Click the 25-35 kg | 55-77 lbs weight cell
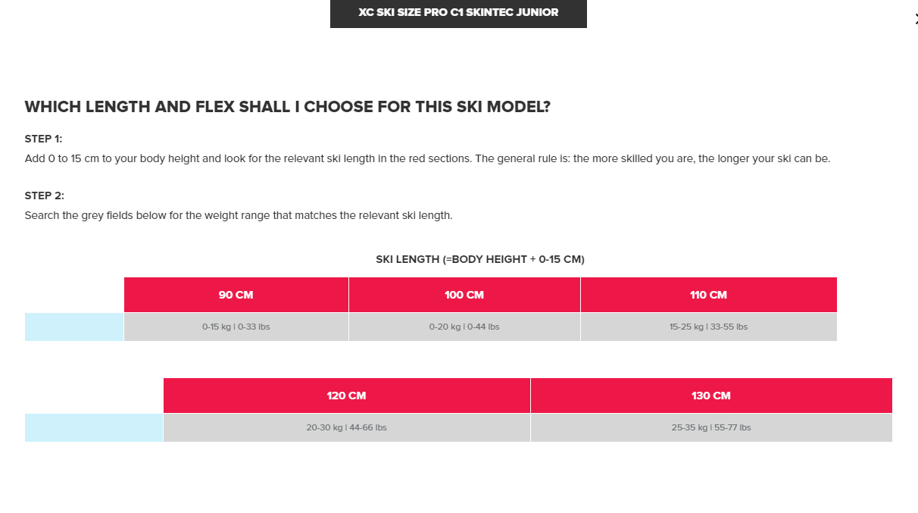The height and width of the screenshot is (513, 918). coord(711,428)
